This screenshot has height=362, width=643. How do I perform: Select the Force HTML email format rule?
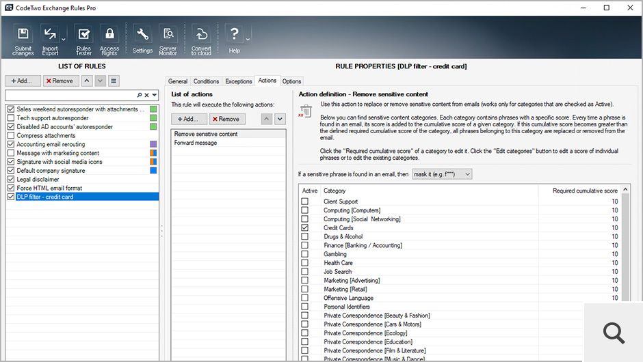pyautogui.click(x=49, y=188)
